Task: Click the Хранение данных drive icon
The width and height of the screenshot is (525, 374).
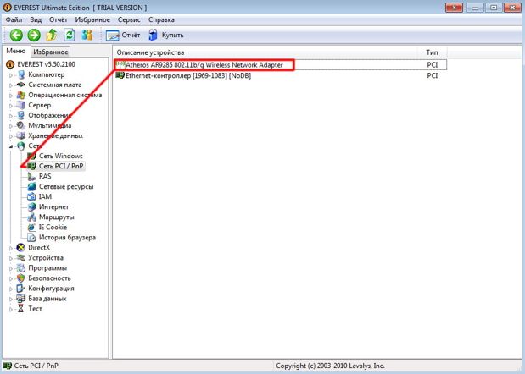Action: coord(20,135)
